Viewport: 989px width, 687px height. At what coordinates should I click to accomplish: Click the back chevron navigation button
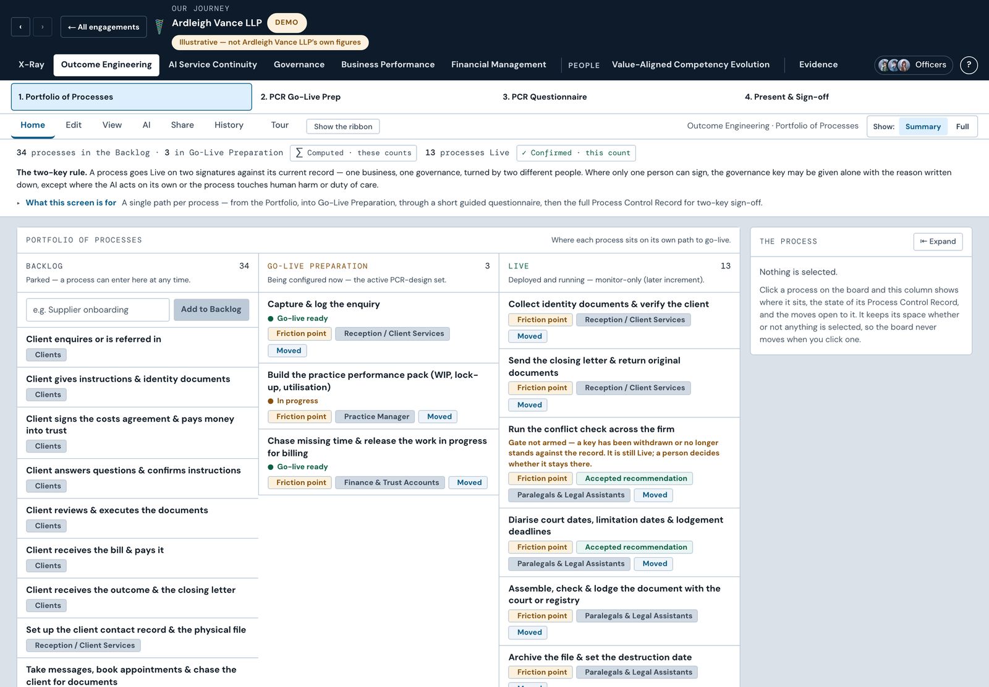[x=20, y=27]
